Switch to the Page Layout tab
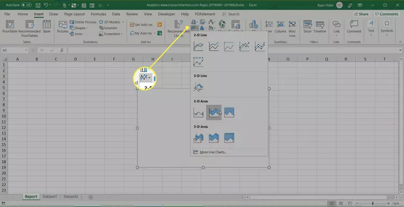This screenshot has width=404, height=207. (x=74, y=14)
